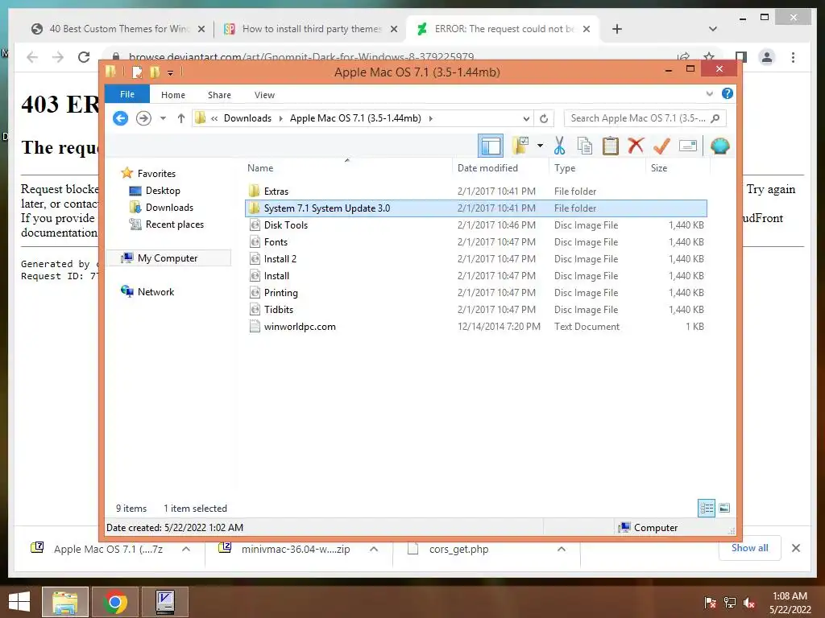This screenshot has height=618, width=825.
Task: Click the email envelope toolbar icon
Action: point(688,146)
